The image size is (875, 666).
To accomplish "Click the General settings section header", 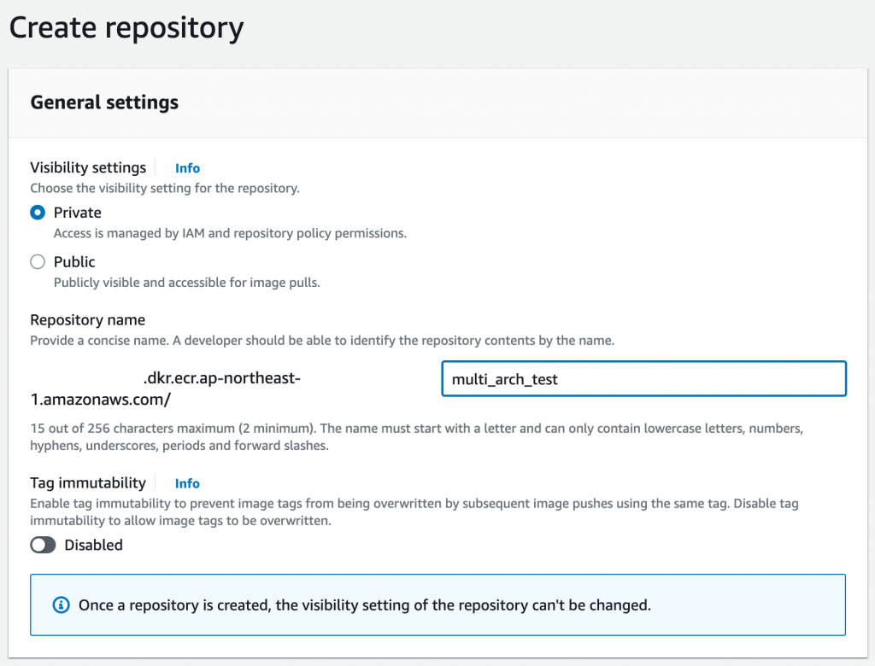I will click(104, 102).
